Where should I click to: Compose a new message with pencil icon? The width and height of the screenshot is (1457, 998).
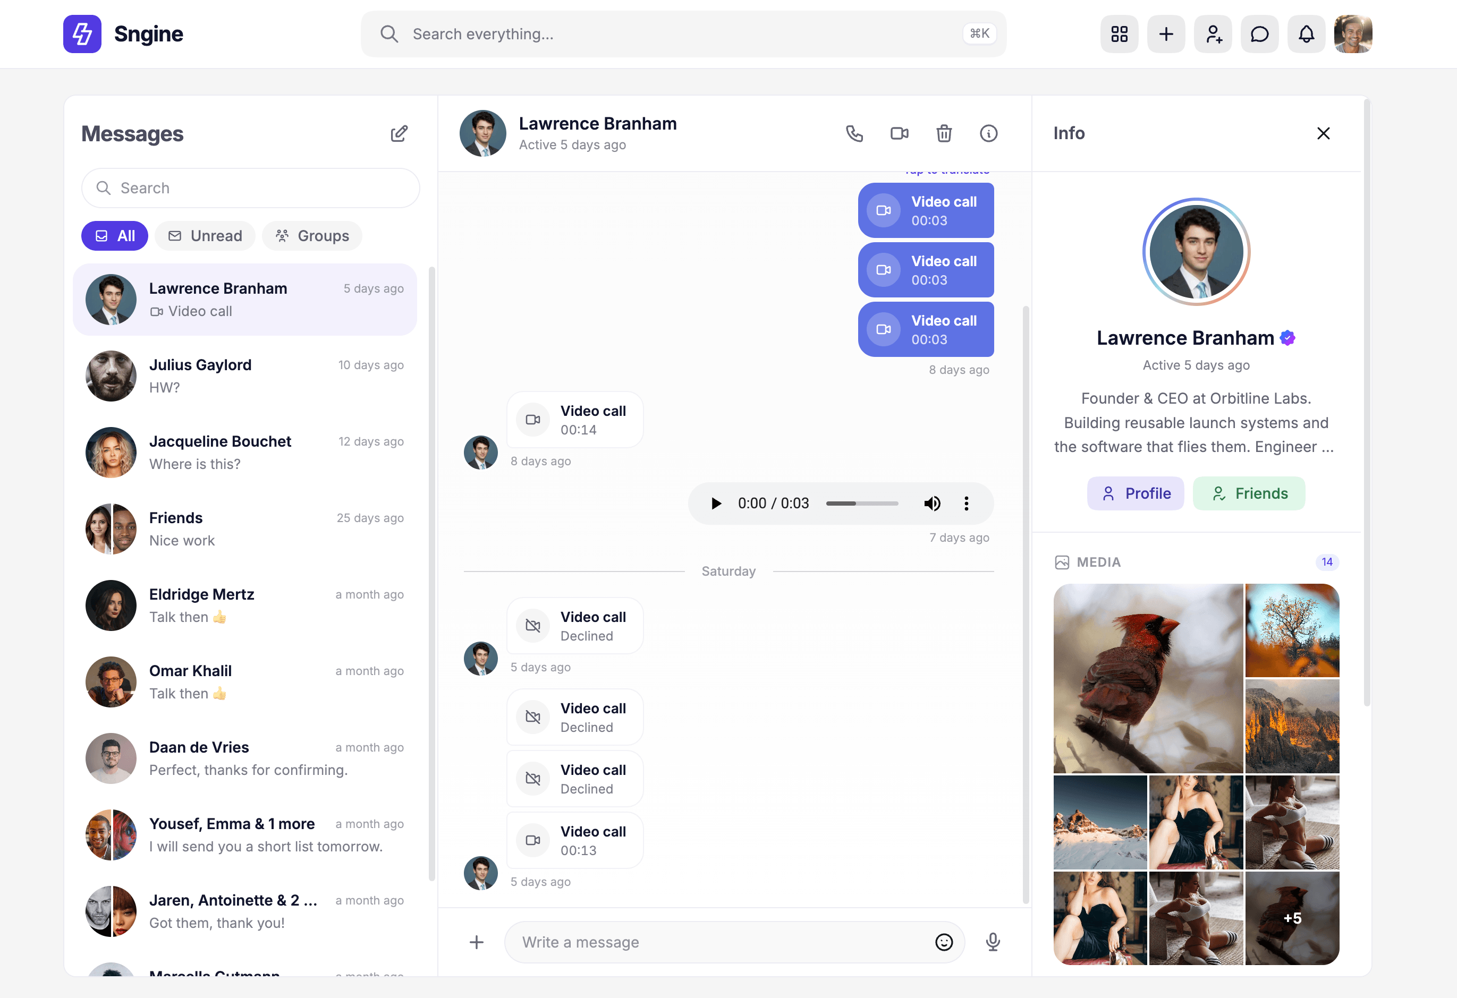click(400, 133)
